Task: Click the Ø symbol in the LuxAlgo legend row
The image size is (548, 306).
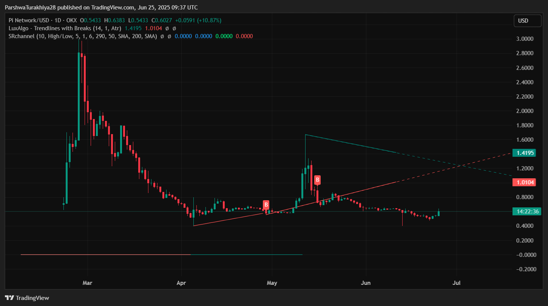Action: pos(168,28)
